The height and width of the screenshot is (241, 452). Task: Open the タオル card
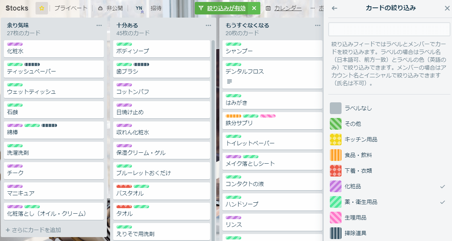pos(162,211)
